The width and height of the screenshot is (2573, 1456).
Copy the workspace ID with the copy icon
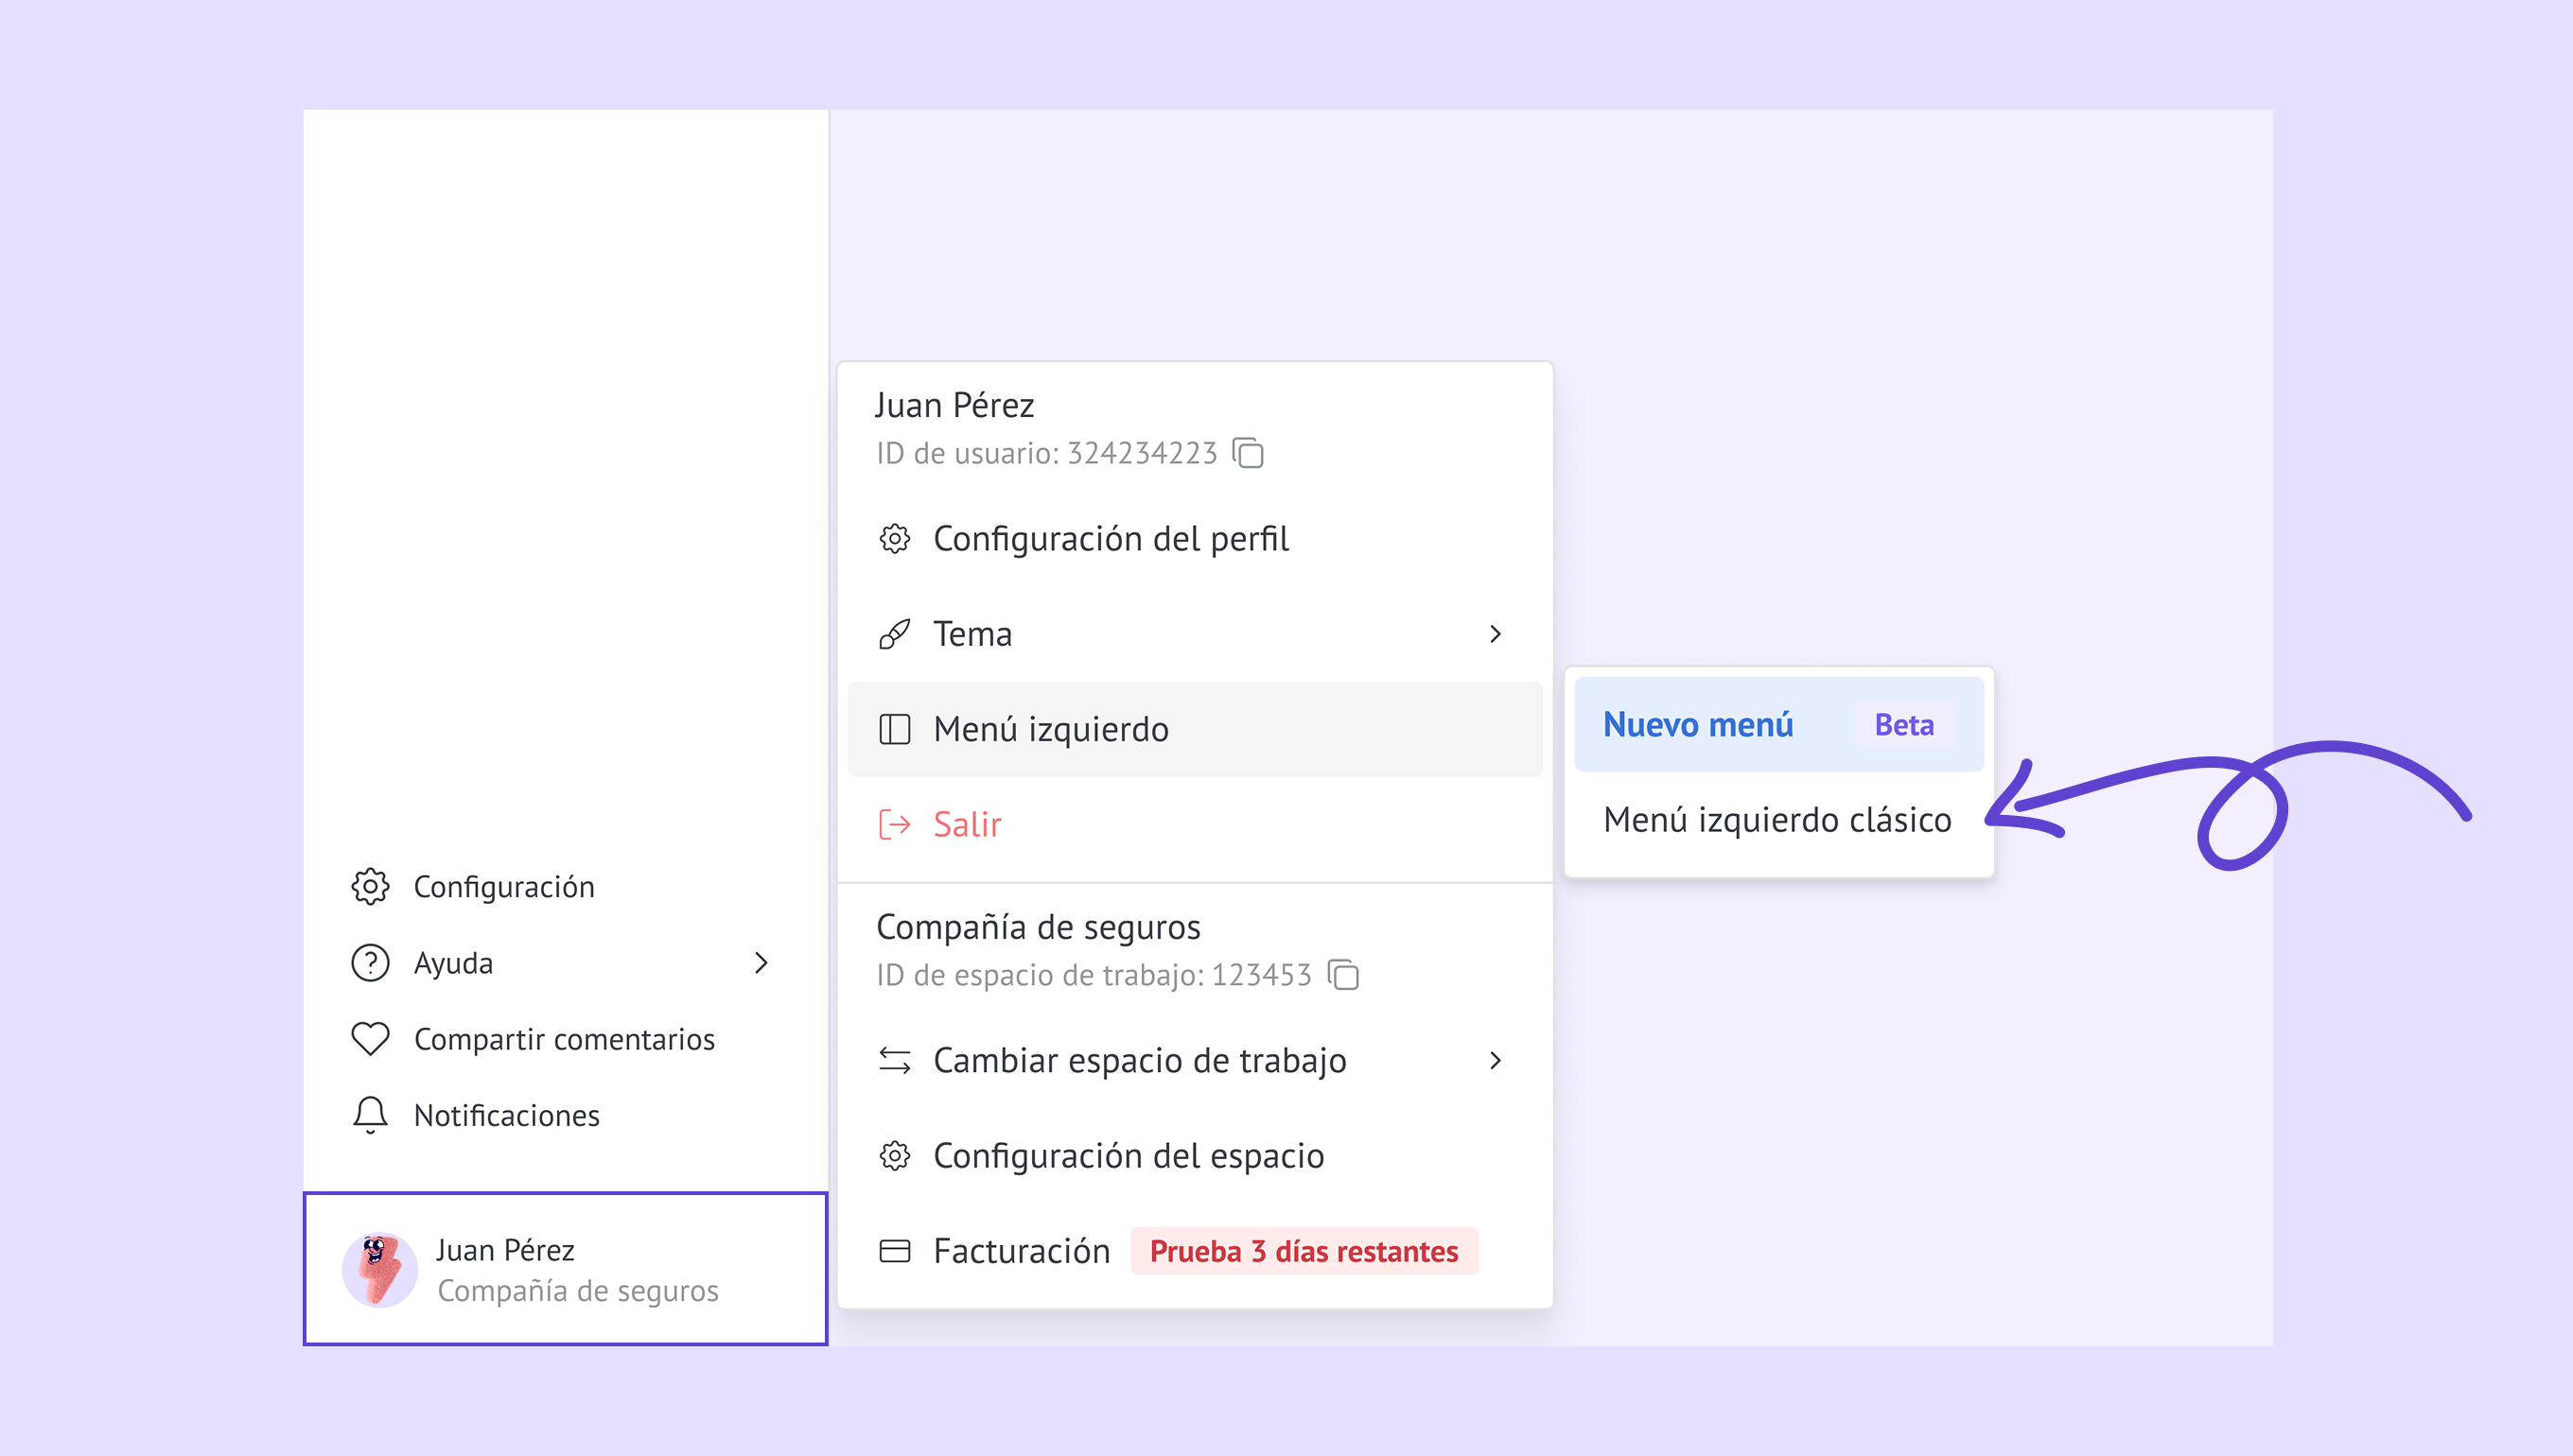pyautogui.click(x=1343, y=974)
